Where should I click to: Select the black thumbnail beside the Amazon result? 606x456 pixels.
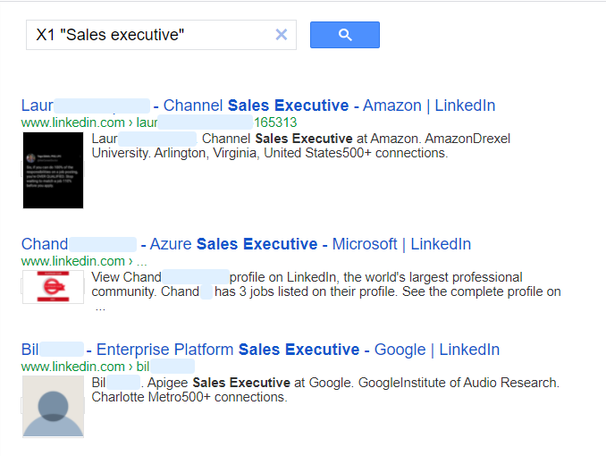(x=53, y=170)
